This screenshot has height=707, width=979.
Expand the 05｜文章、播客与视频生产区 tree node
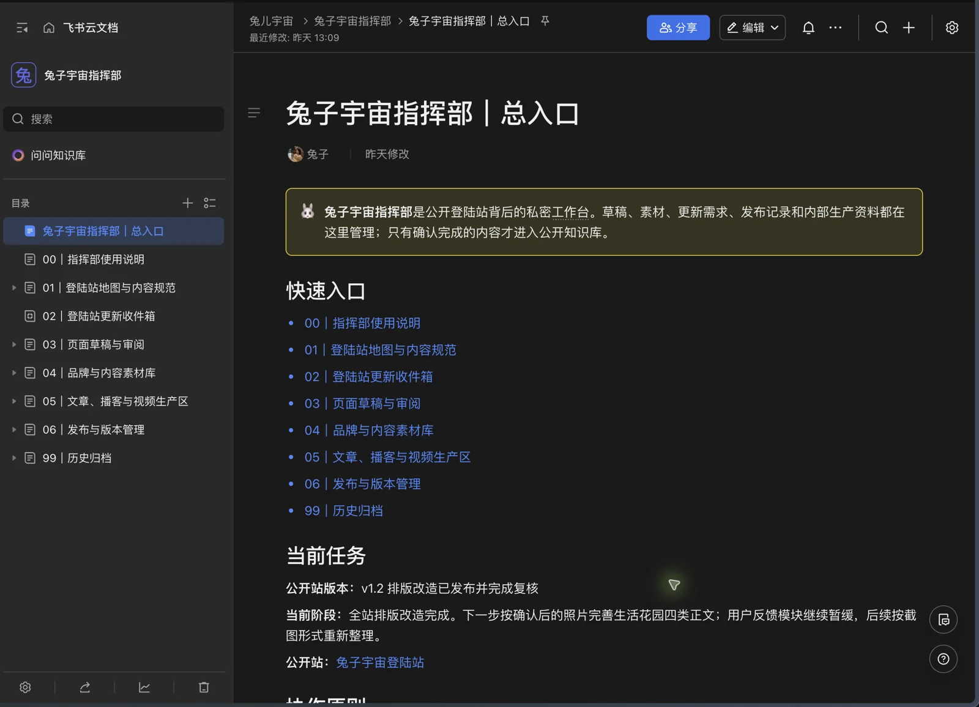coord(14,401)
